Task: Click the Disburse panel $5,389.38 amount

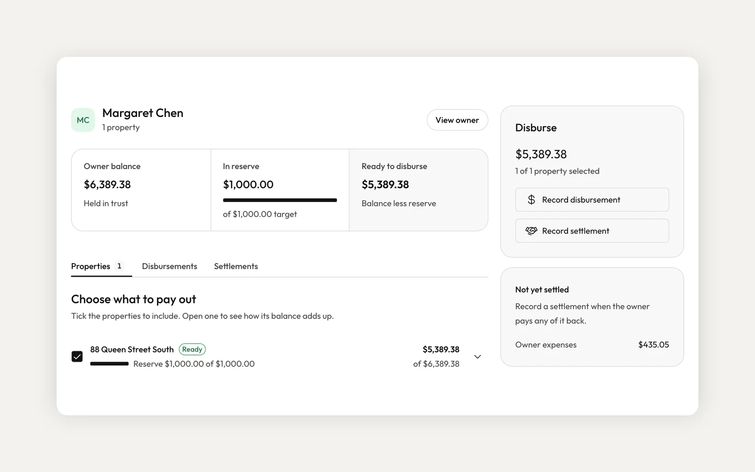Action: tap(541, 154)
